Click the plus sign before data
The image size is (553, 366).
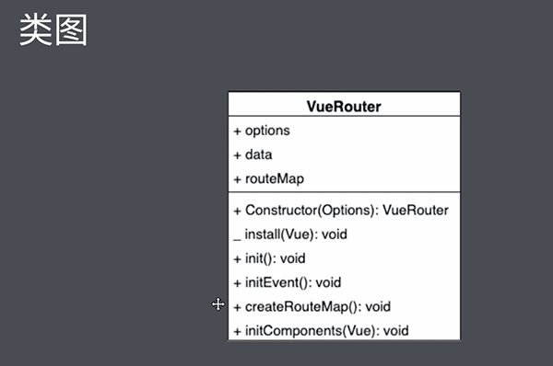click(238, 155)
